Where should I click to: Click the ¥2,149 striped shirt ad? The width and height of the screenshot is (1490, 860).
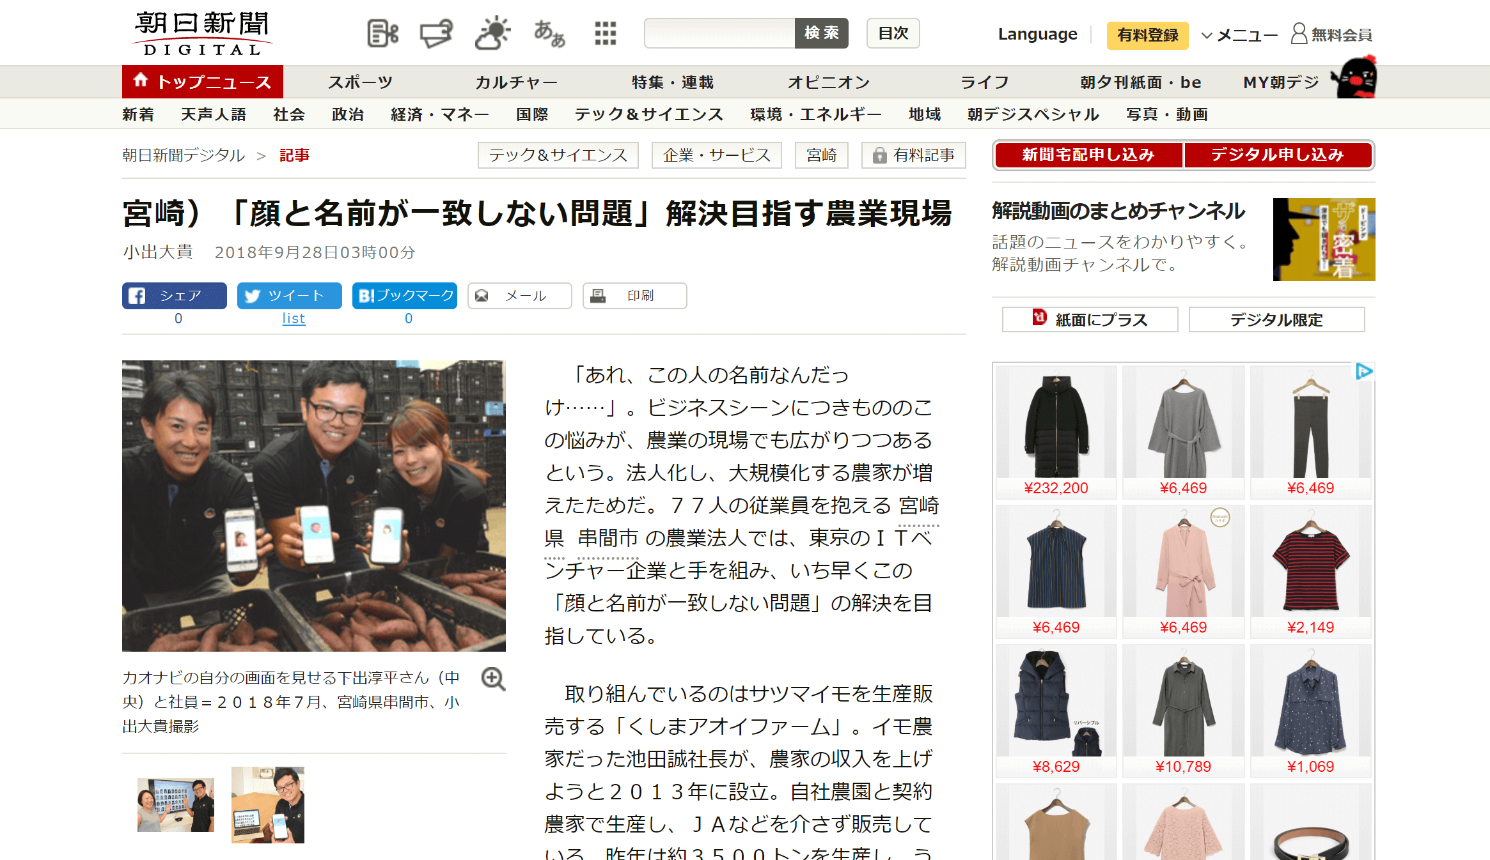[x=1310, y=571]
